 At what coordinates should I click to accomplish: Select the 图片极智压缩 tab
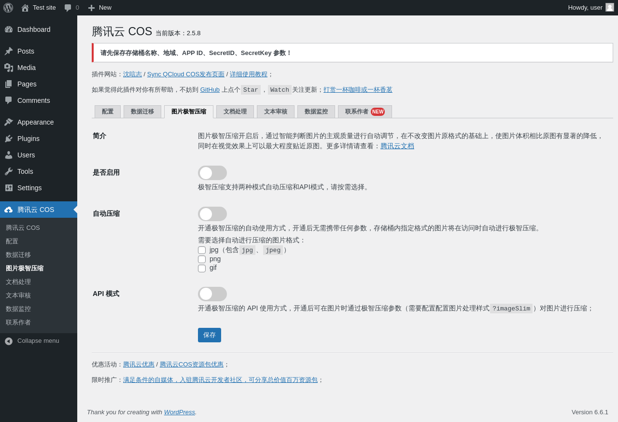coord(189,112)
